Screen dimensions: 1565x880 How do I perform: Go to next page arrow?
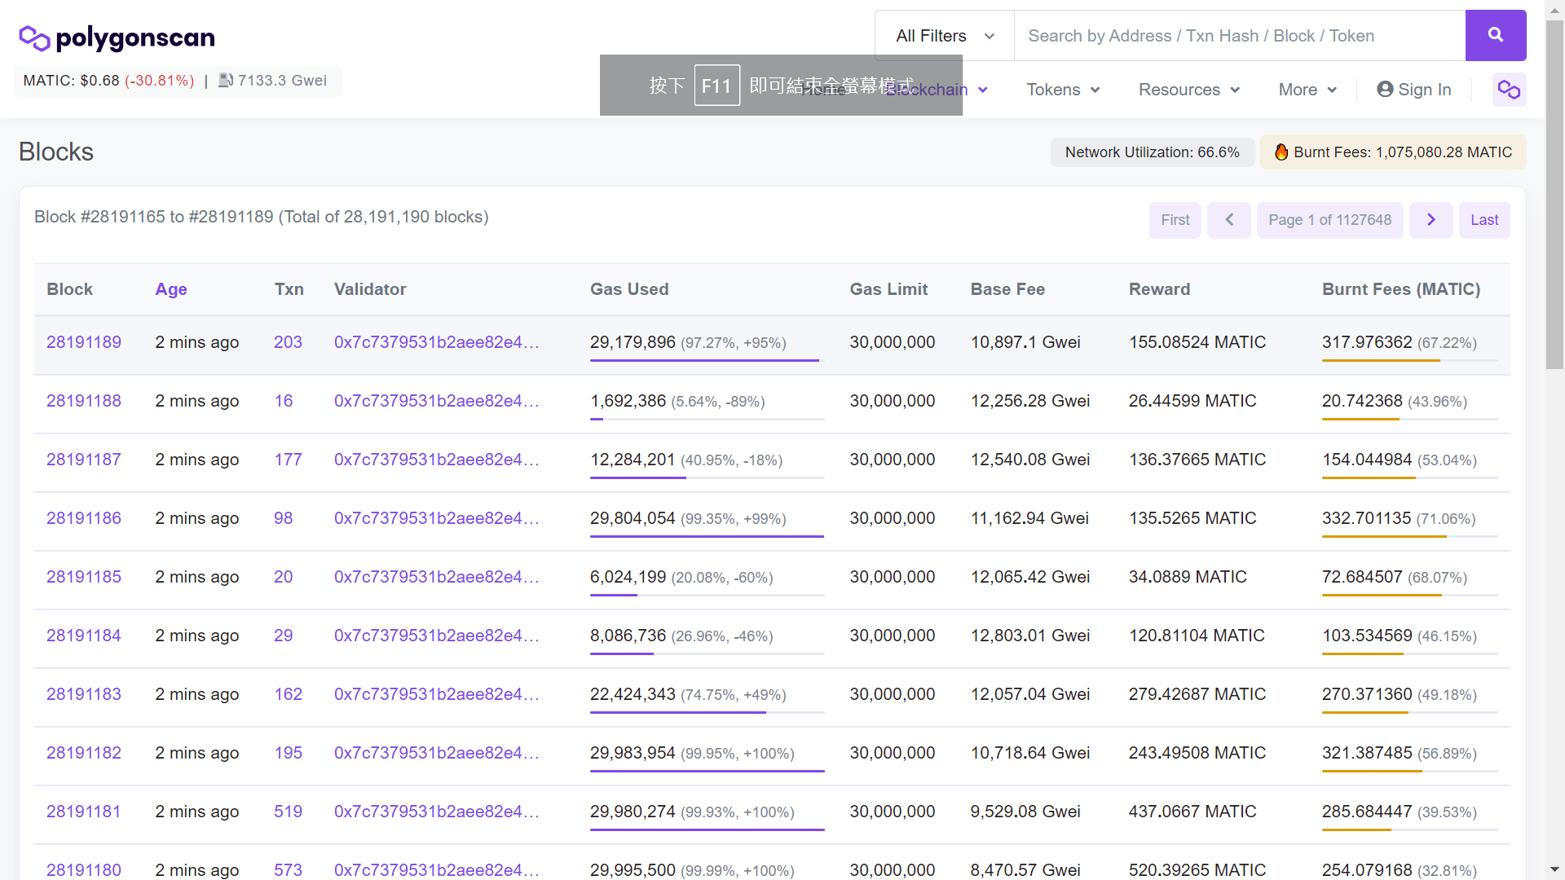pyautogui.click(x=1431, y=220)
